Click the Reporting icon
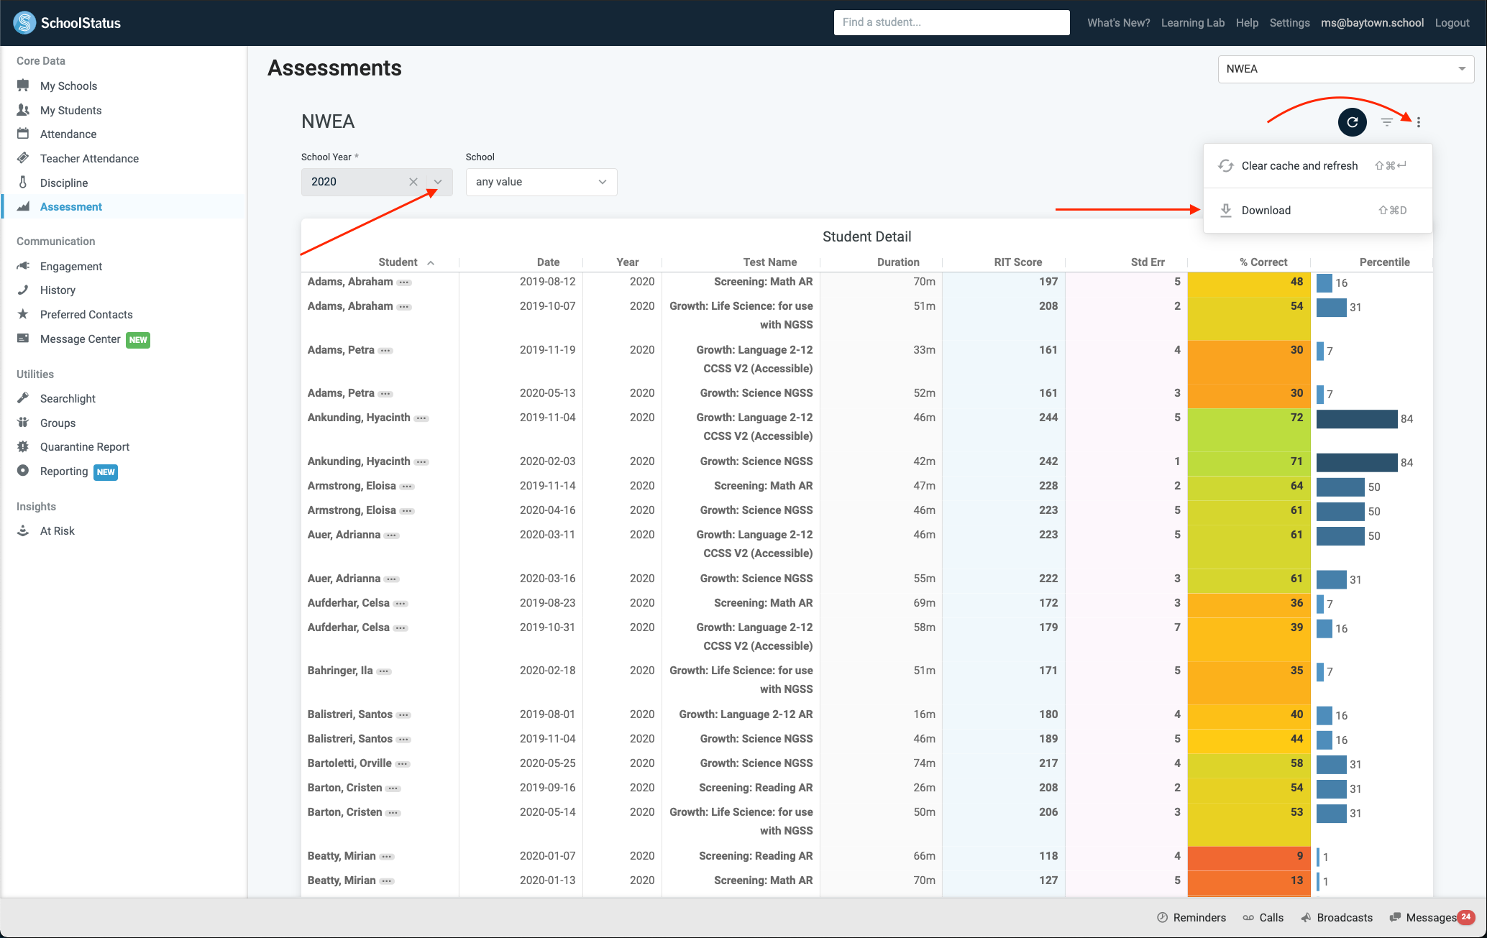Screen dimensions: 1487x938 tap(23, 471)
